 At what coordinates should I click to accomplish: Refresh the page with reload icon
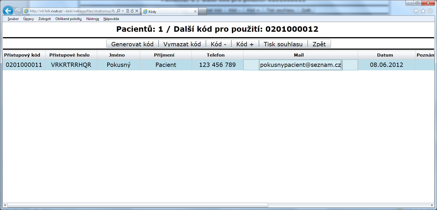[132, 11]
